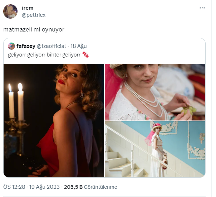
Task: Open the fafazey display name in quote
Action: coord(25,46)
